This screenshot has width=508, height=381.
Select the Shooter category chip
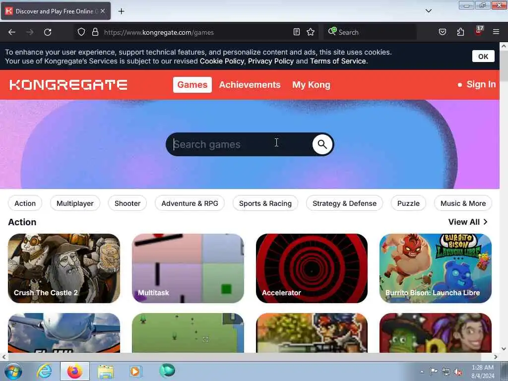(127, 203)
